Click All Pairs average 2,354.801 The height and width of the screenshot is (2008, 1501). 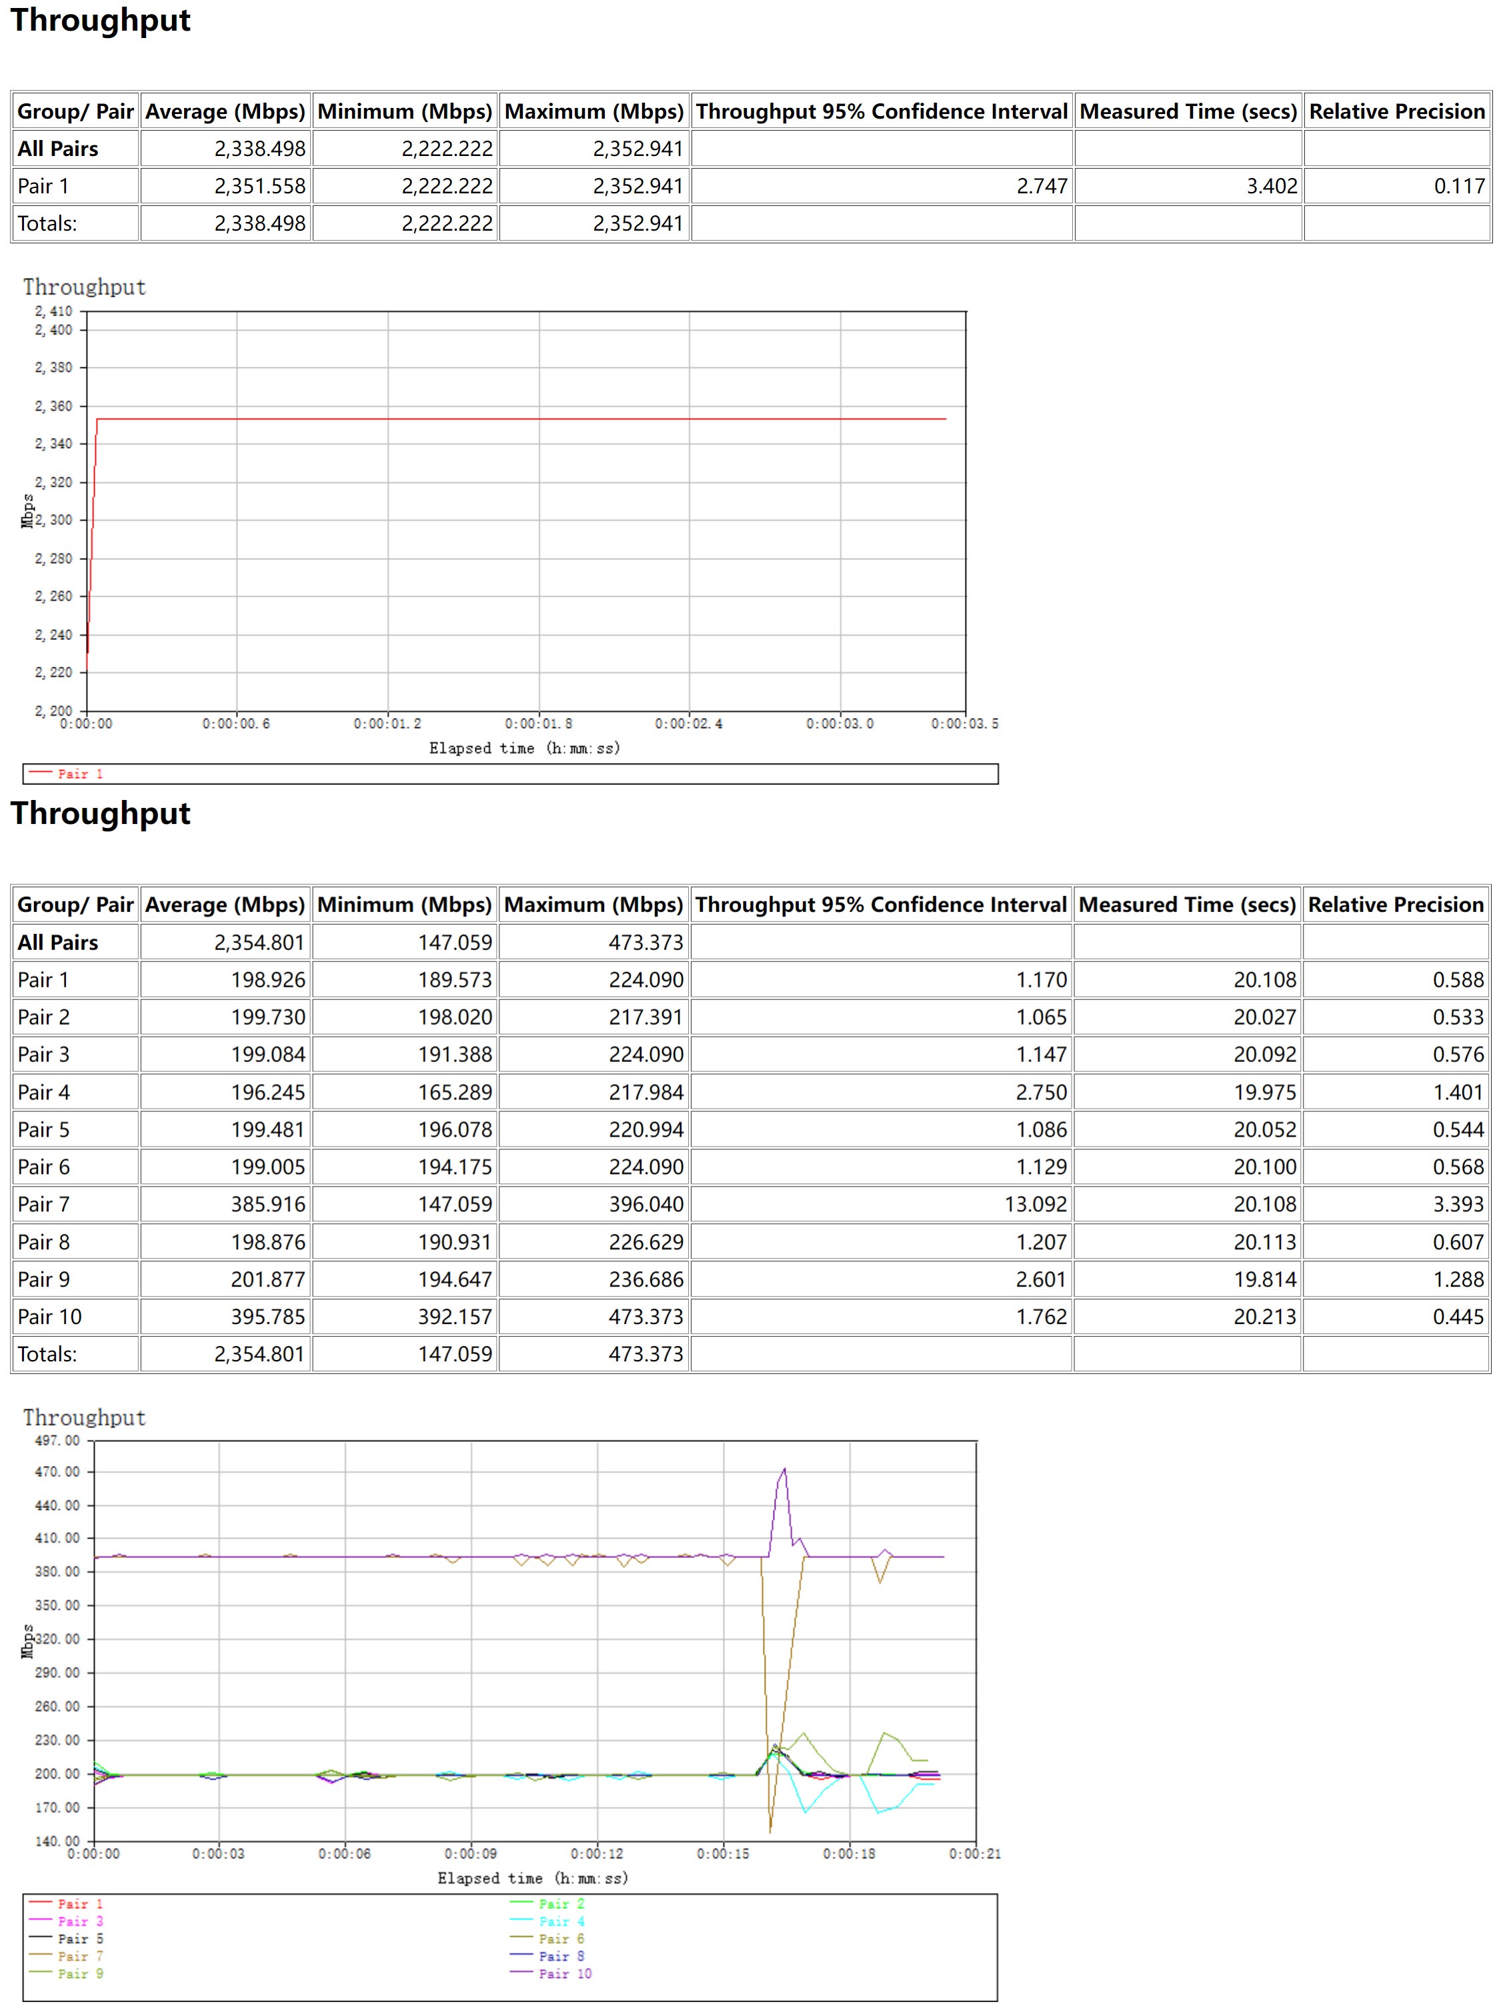pyautogui.click(x=259, y=942)
